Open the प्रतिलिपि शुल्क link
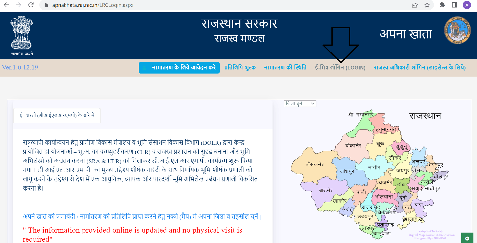 [x=240, y=67]
